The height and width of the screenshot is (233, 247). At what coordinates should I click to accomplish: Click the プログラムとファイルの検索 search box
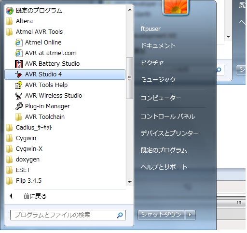tap(68, 215)
